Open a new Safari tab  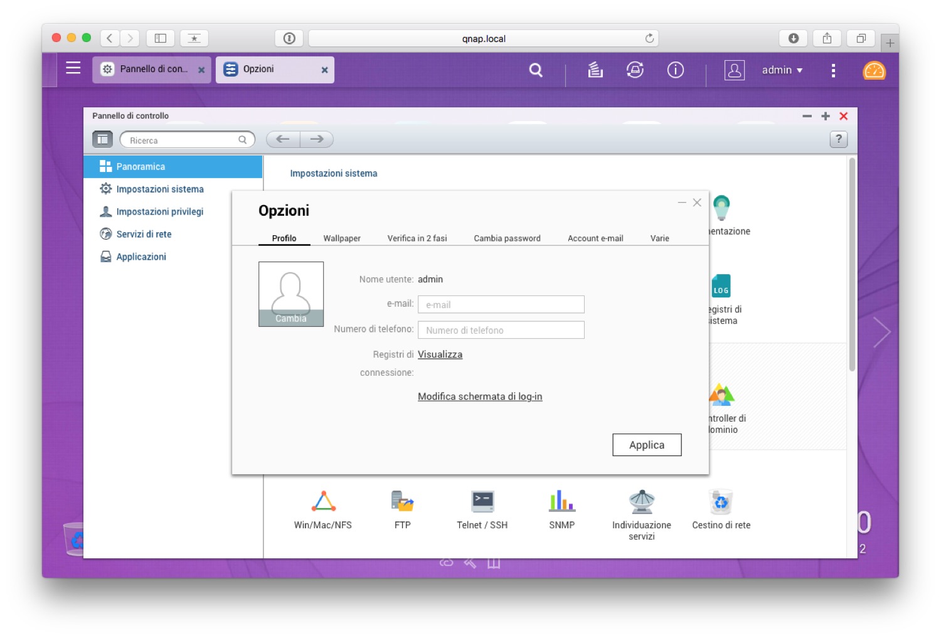(x=890, y=43)
